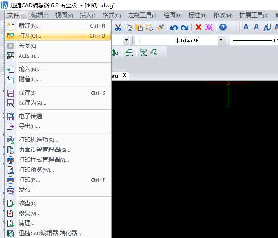Expand the BYLAYER color dropdown arrow
The width and height of the screenshot is (278, 238).
(221, 40)
